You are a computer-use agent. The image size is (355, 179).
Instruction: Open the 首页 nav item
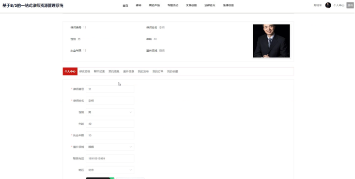point(125,5)
